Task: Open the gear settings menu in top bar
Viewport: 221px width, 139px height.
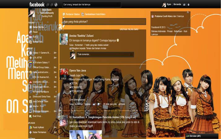Action: click(188, 5)
